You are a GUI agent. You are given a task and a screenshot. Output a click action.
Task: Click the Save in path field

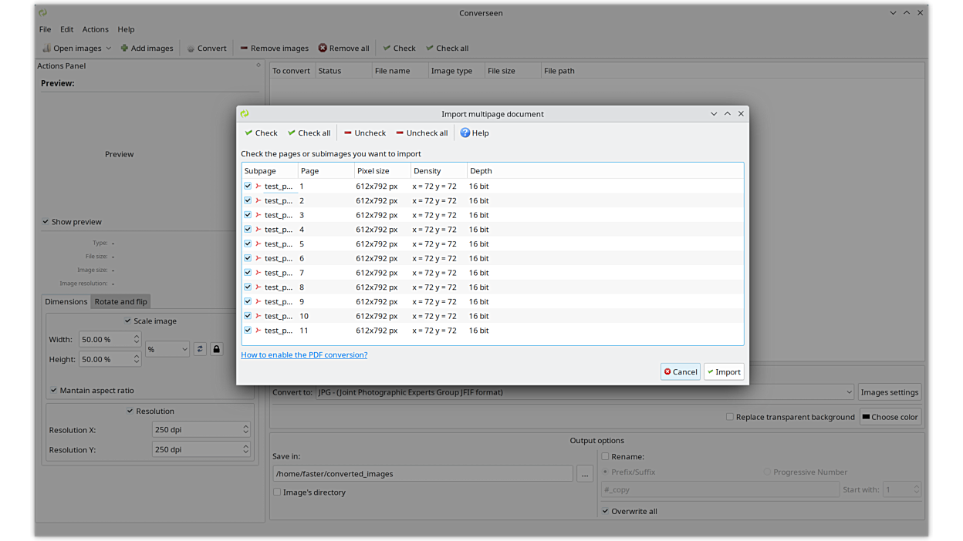[422, 474]
